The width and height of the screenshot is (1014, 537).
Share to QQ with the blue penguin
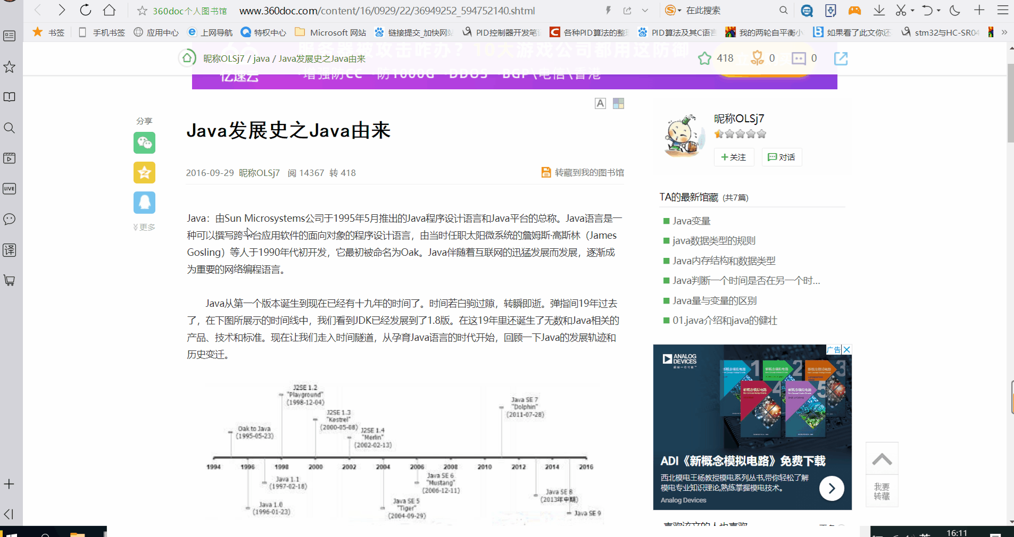tap(144, 203)
